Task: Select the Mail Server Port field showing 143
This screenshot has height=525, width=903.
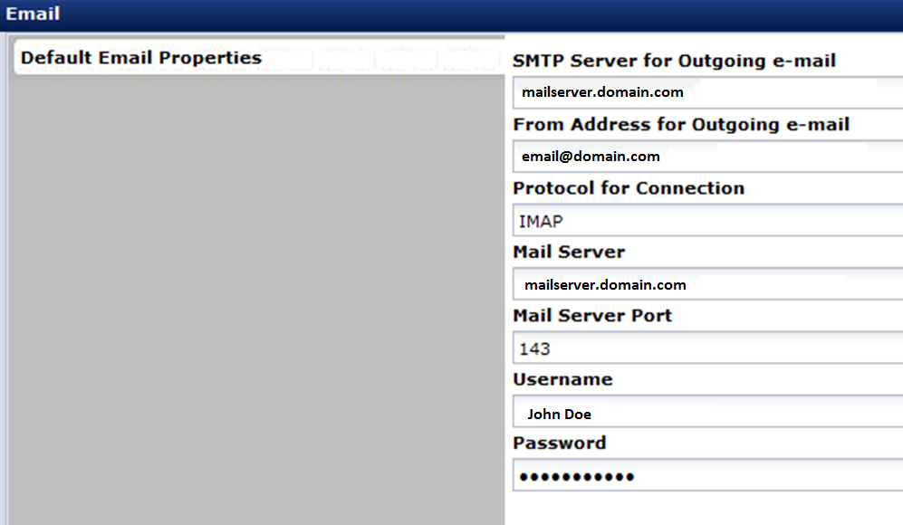Action: tap(706, 348)
